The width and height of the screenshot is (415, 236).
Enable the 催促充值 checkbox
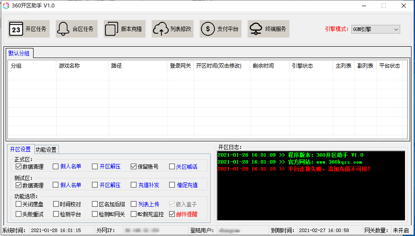[172, 185]
